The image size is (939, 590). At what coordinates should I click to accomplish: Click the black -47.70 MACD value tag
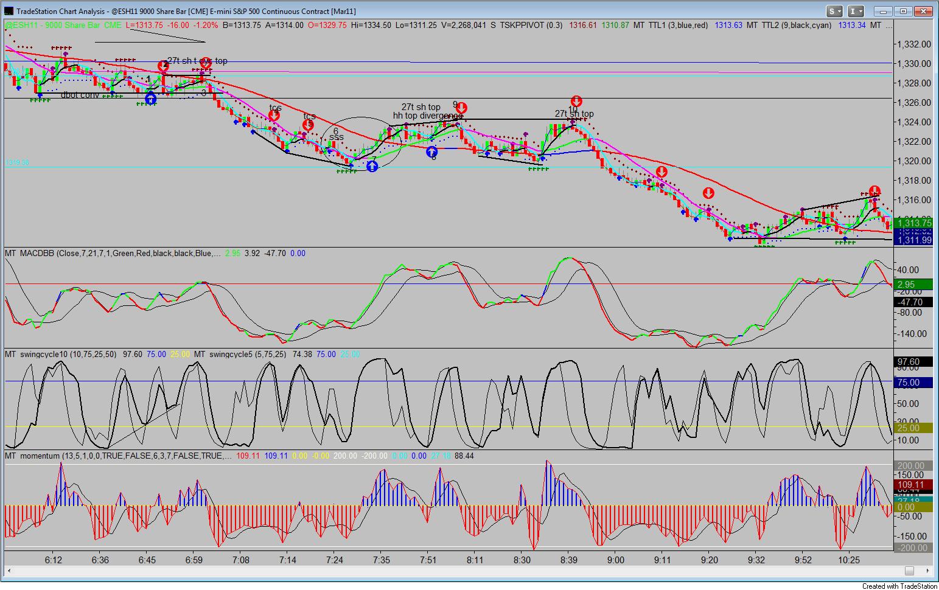pos(913,302)
